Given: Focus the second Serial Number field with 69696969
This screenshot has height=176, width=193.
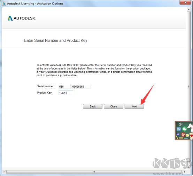Looking at the screenshot, I should click(81, 86).
